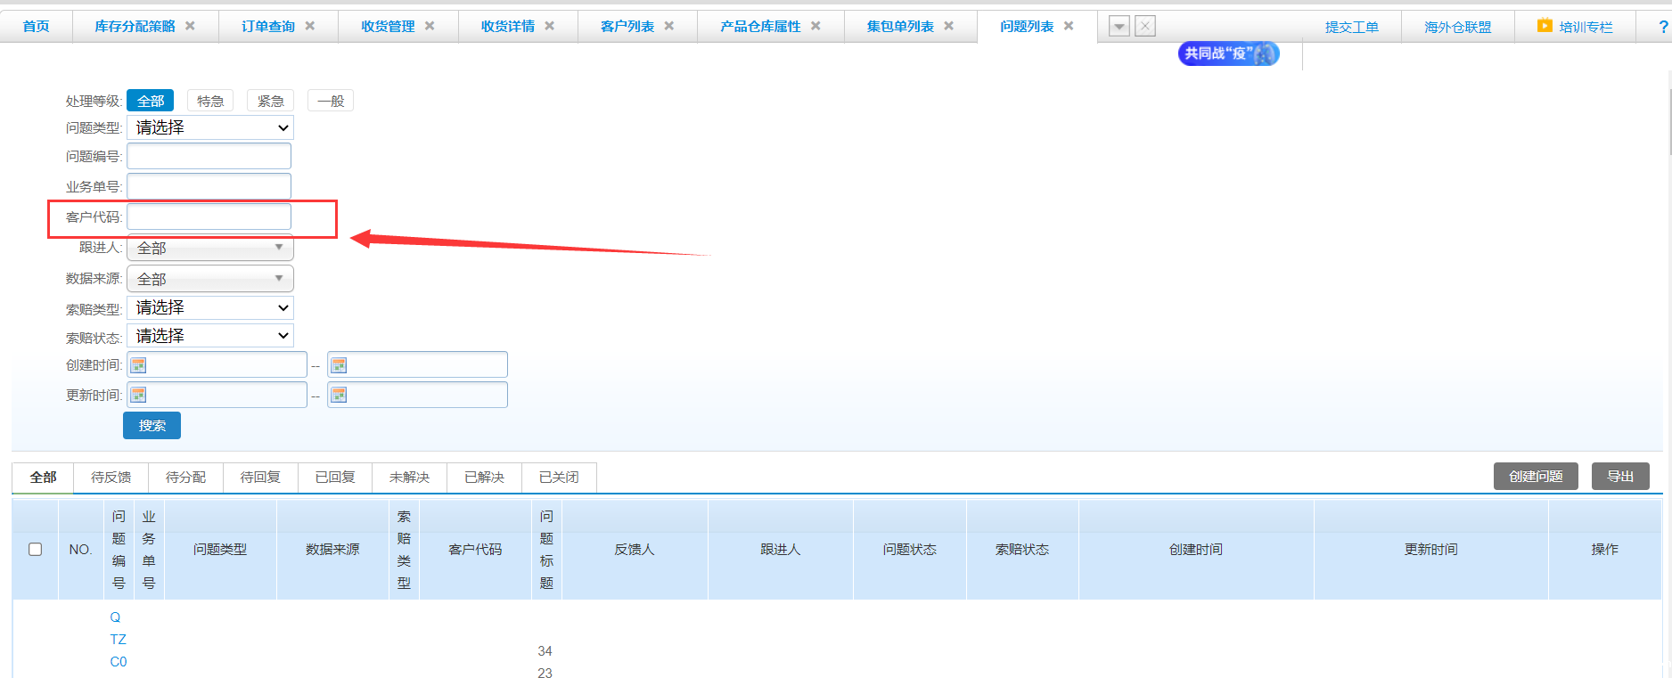This screenshot has height=678, width=1672.
Task: Open the update time start date calendar icon
Action: 139,395
